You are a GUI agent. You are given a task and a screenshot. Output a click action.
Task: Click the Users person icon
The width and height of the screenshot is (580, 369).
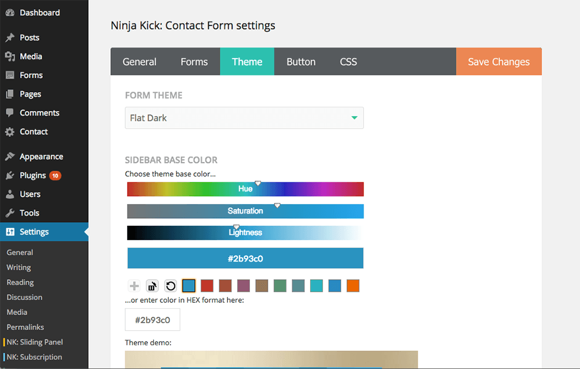10,194
